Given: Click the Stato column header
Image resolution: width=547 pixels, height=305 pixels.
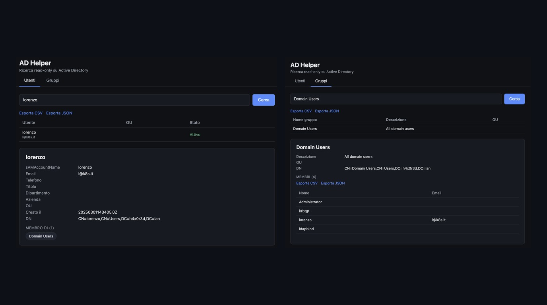Looking at the screenshot, I should 195,123.
